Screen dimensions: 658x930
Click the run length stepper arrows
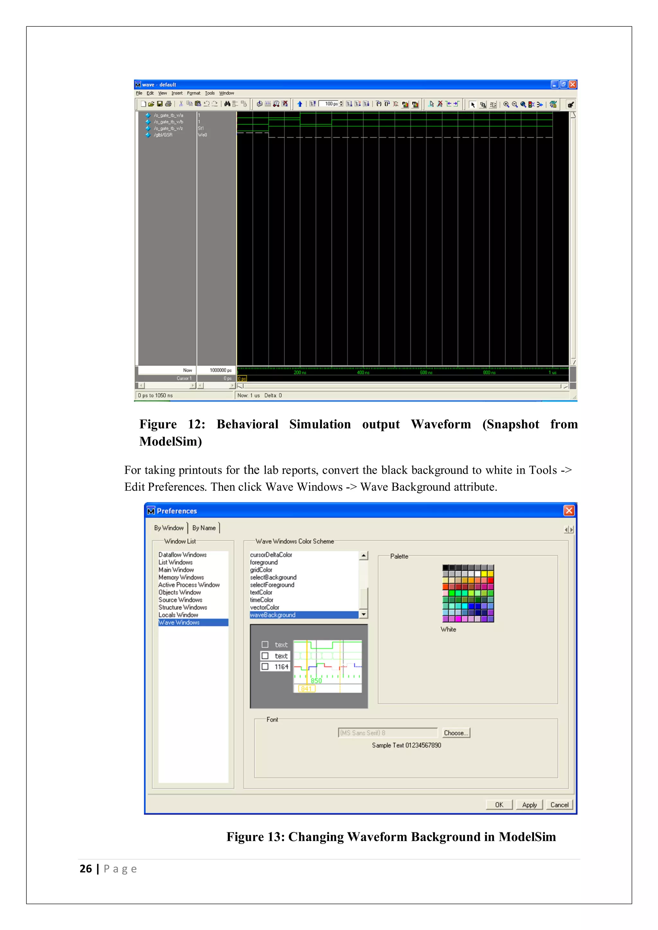tap(342, 104)
